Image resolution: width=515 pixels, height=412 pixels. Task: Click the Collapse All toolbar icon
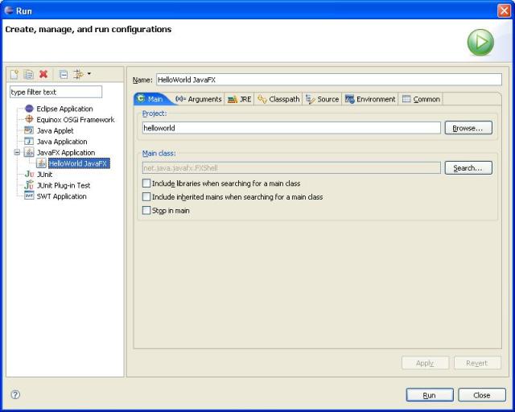(64, 75)
